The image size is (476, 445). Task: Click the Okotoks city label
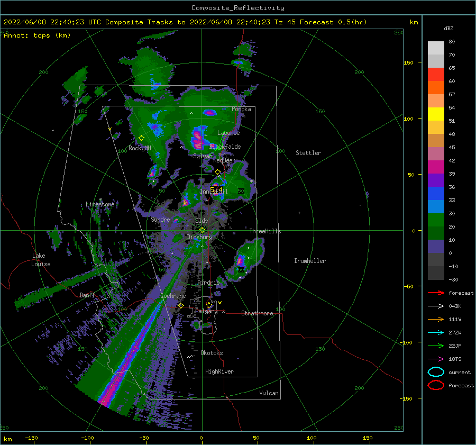pyautogui.click(x=212, y=353)
